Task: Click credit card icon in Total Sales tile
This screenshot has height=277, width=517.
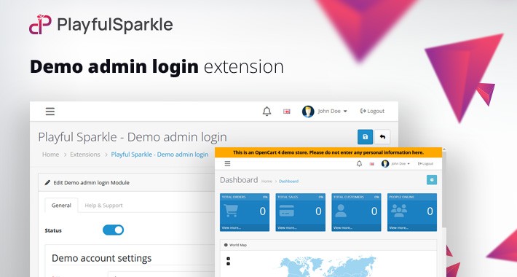Action: (286, 211)
